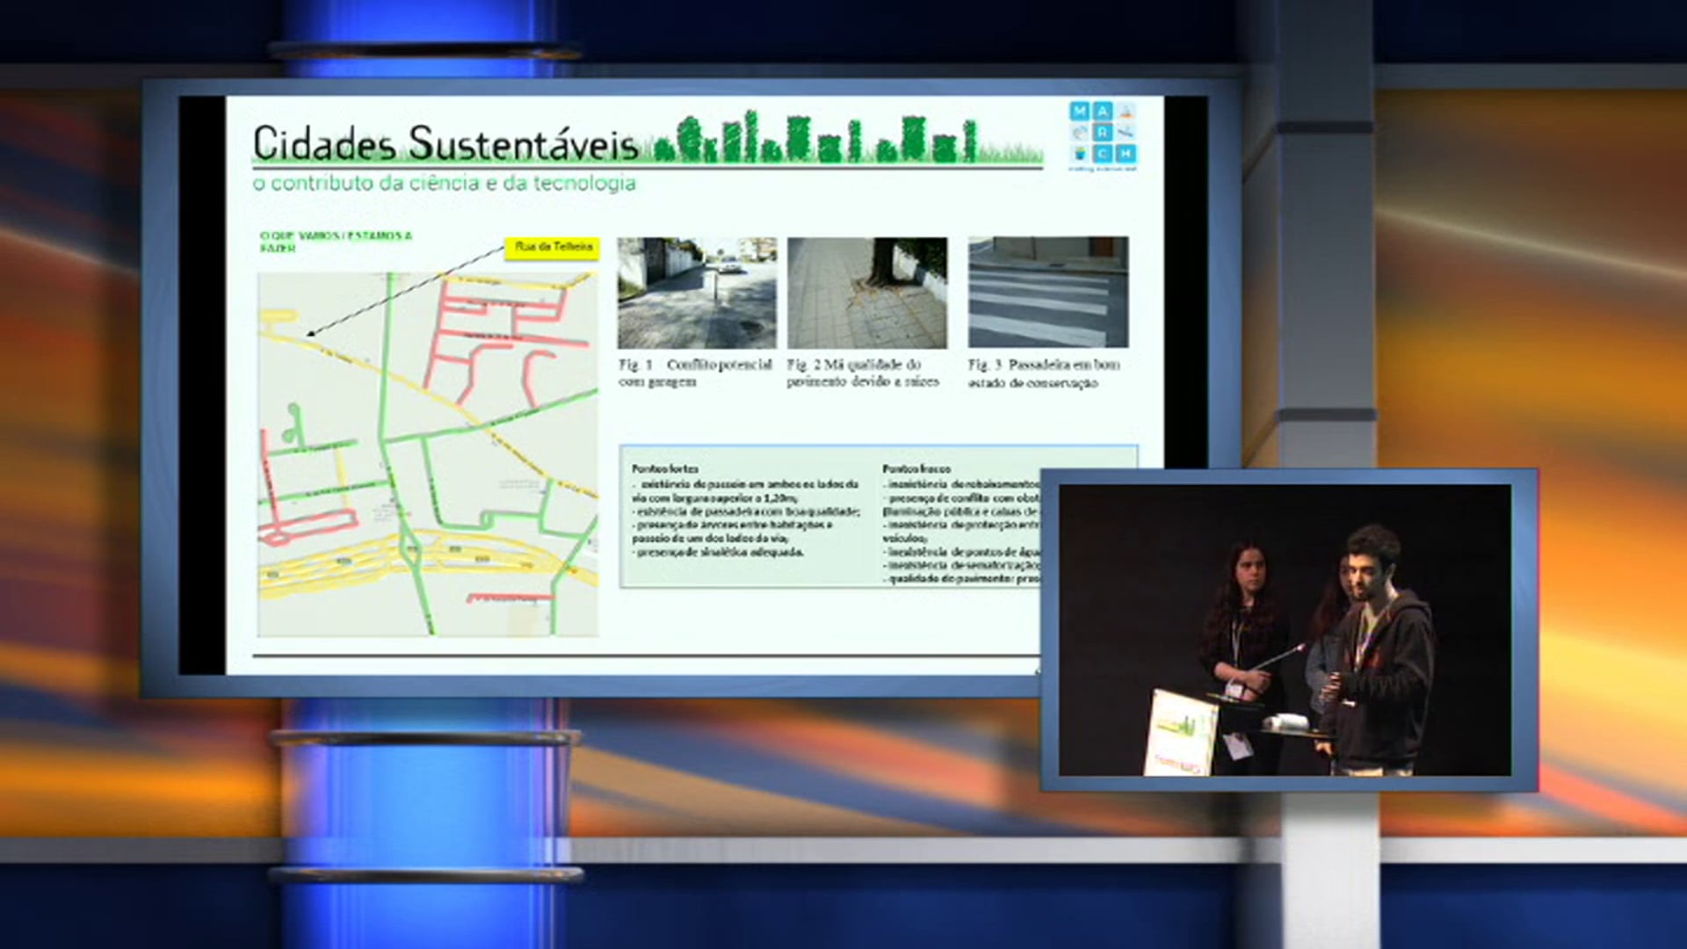Click the presenters' video inset

1288,629
